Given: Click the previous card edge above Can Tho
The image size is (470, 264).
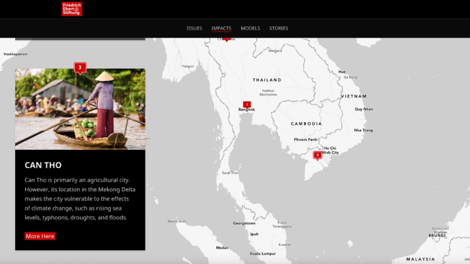Looking at the screenshot, I should (x=80, y=38).
